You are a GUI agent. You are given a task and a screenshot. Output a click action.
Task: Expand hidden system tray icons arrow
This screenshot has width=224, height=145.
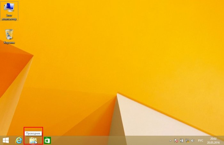(170, 141)
